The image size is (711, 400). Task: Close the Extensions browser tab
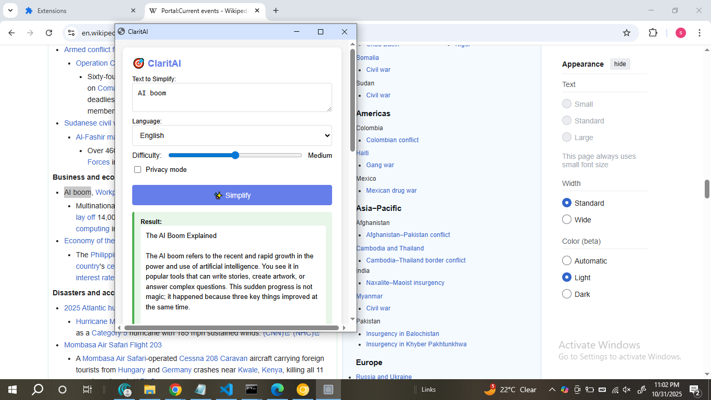[x=133, y=10]
